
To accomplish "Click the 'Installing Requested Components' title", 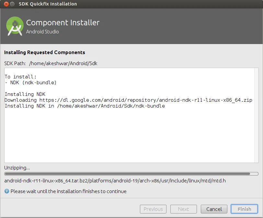I will (x=45, y=52).
